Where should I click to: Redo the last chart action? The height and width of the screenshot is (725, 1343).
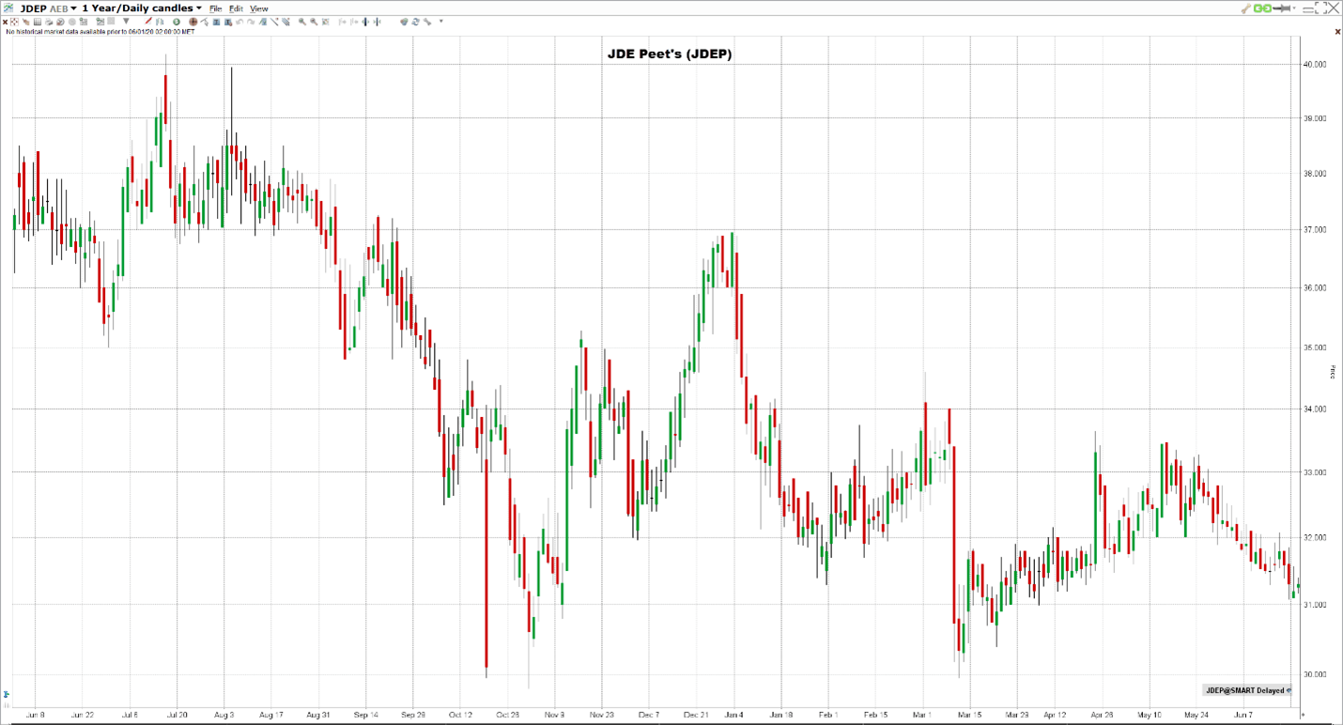[251, 22]
